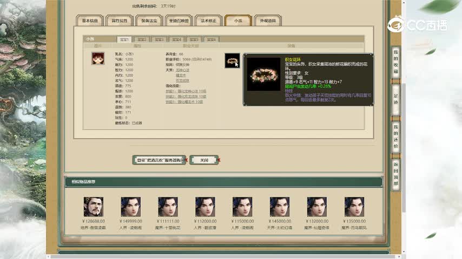Click 返回顶部 in the side panel
Screen dimensions: 462x259
pos(395,174)
